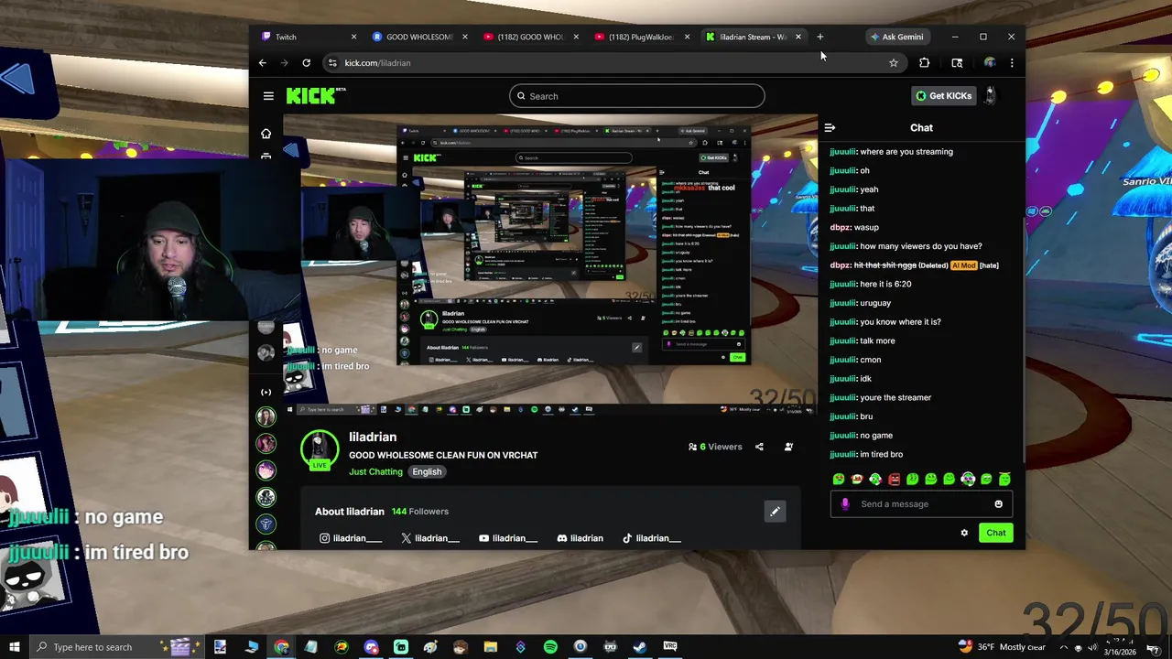The image size is (1172, 659).
Task: Send message with the green Chat button
Action: click(995, 533)
